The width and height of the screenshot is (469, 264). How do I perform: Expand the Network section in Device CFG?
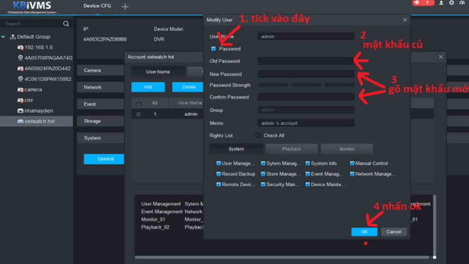click(101, 87)
